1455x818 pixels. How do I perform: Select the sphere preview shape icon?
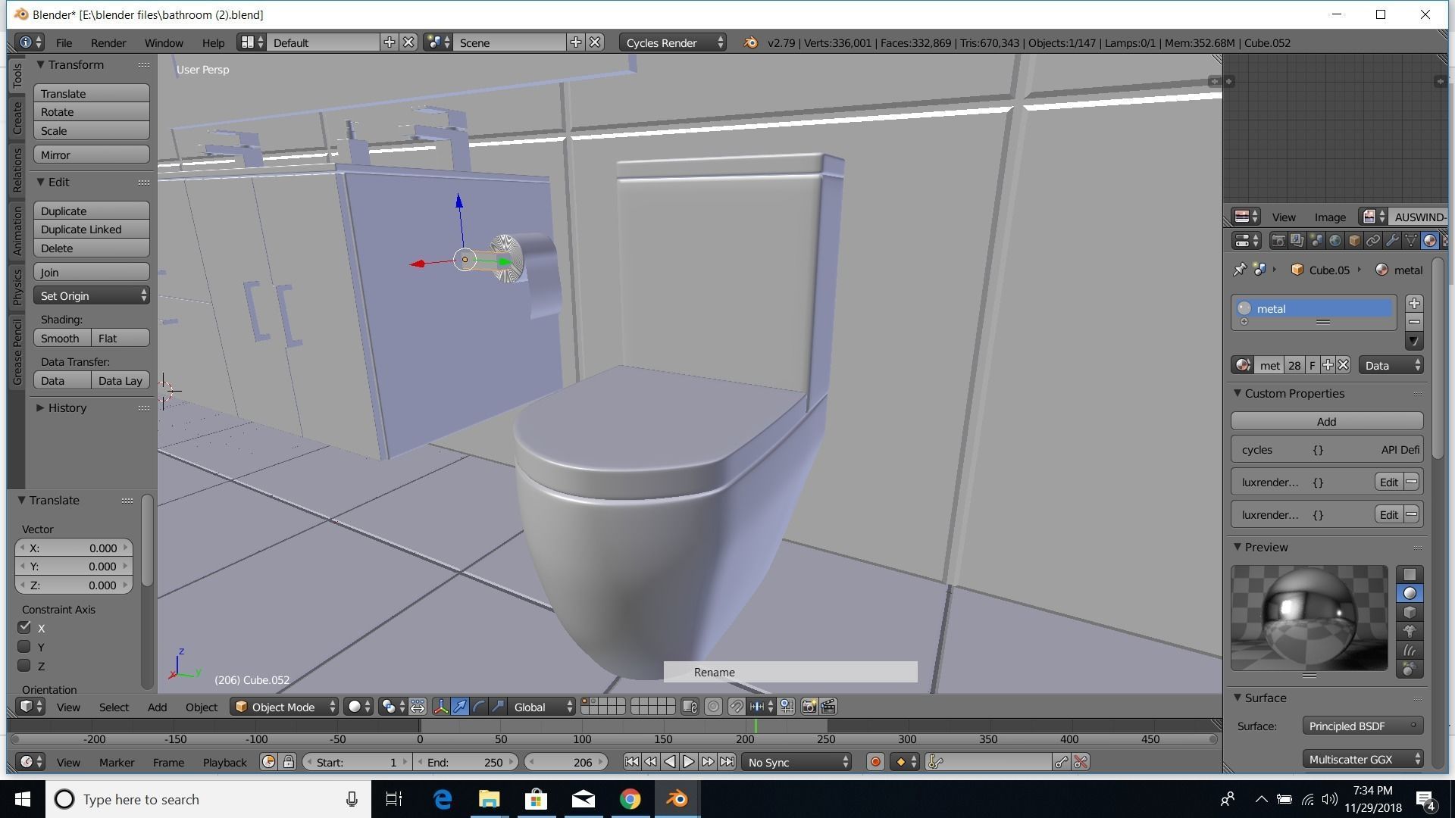1410,593
